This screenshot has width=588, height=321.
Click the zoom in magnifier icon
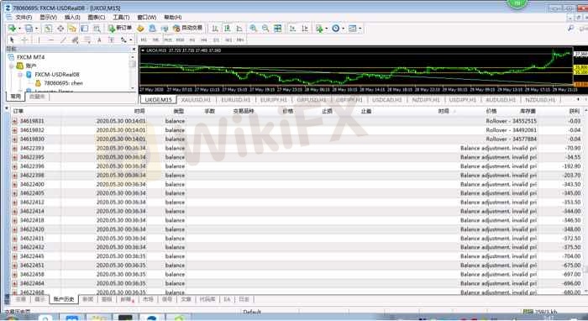tap(254, 28)
